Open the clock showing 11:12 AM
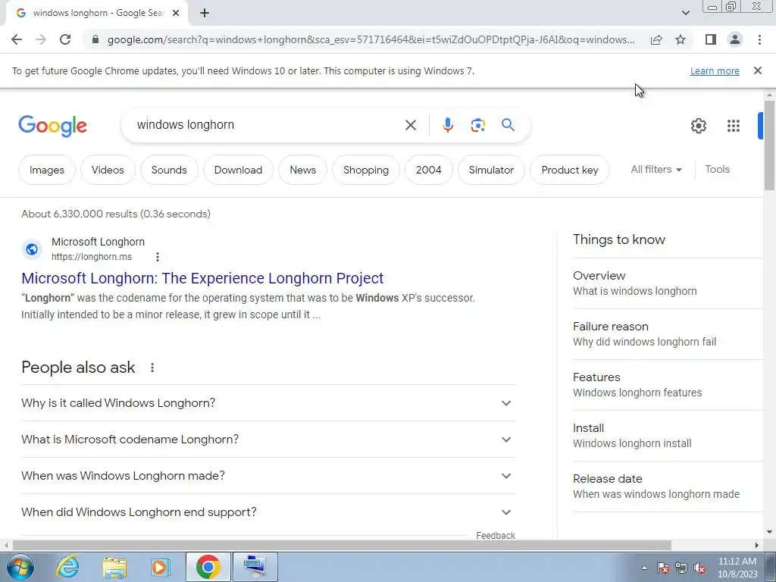776x582 pixels. pyautogui.click(x=737, y=568)
